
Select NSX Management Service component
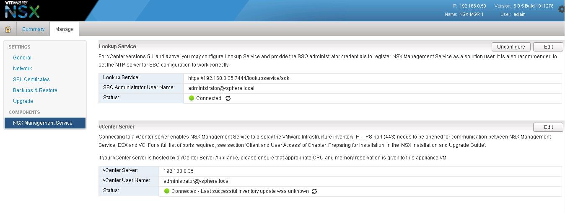tap(45, 123)
